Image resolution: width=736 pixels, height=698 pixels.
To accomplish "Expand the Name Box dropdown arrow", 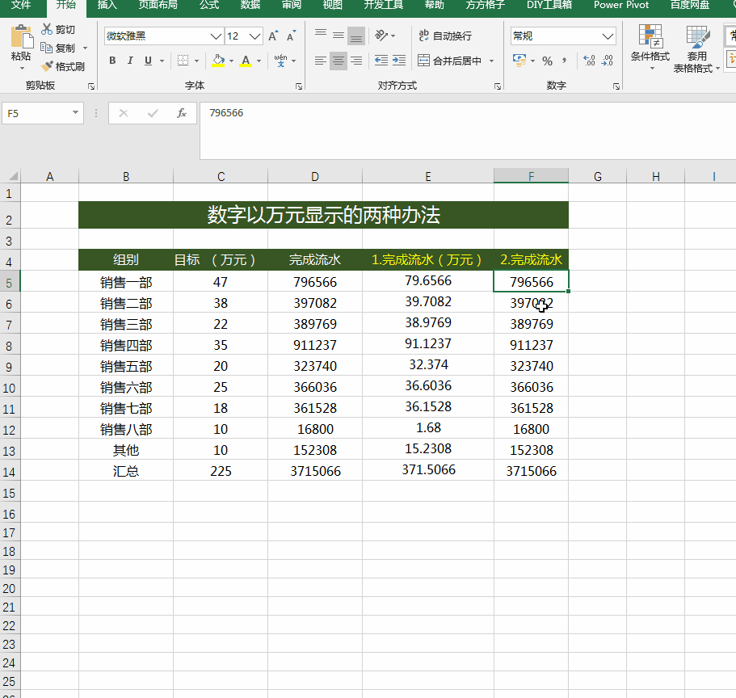I will (75, 112).
